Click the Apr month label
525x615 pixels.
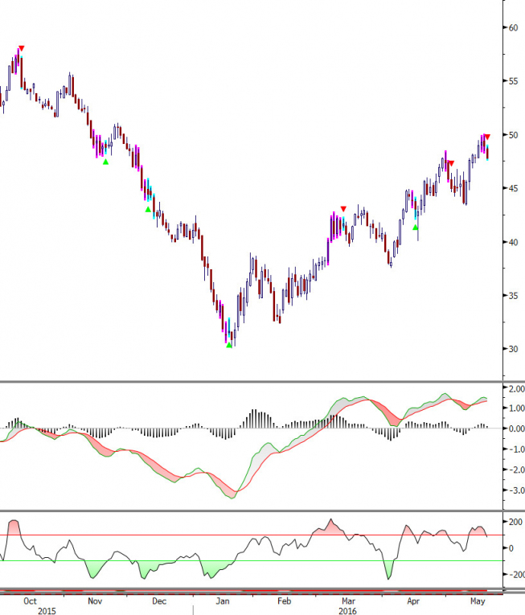pos(412,601)
